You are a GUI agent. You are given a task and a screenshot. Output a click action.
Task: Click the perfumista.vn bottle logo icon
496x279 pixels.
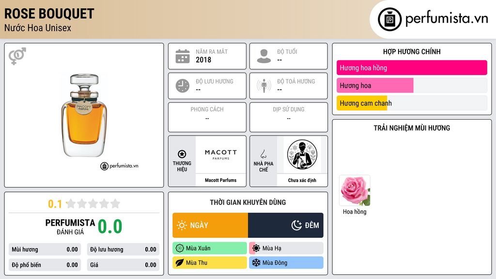click(389, 19)
